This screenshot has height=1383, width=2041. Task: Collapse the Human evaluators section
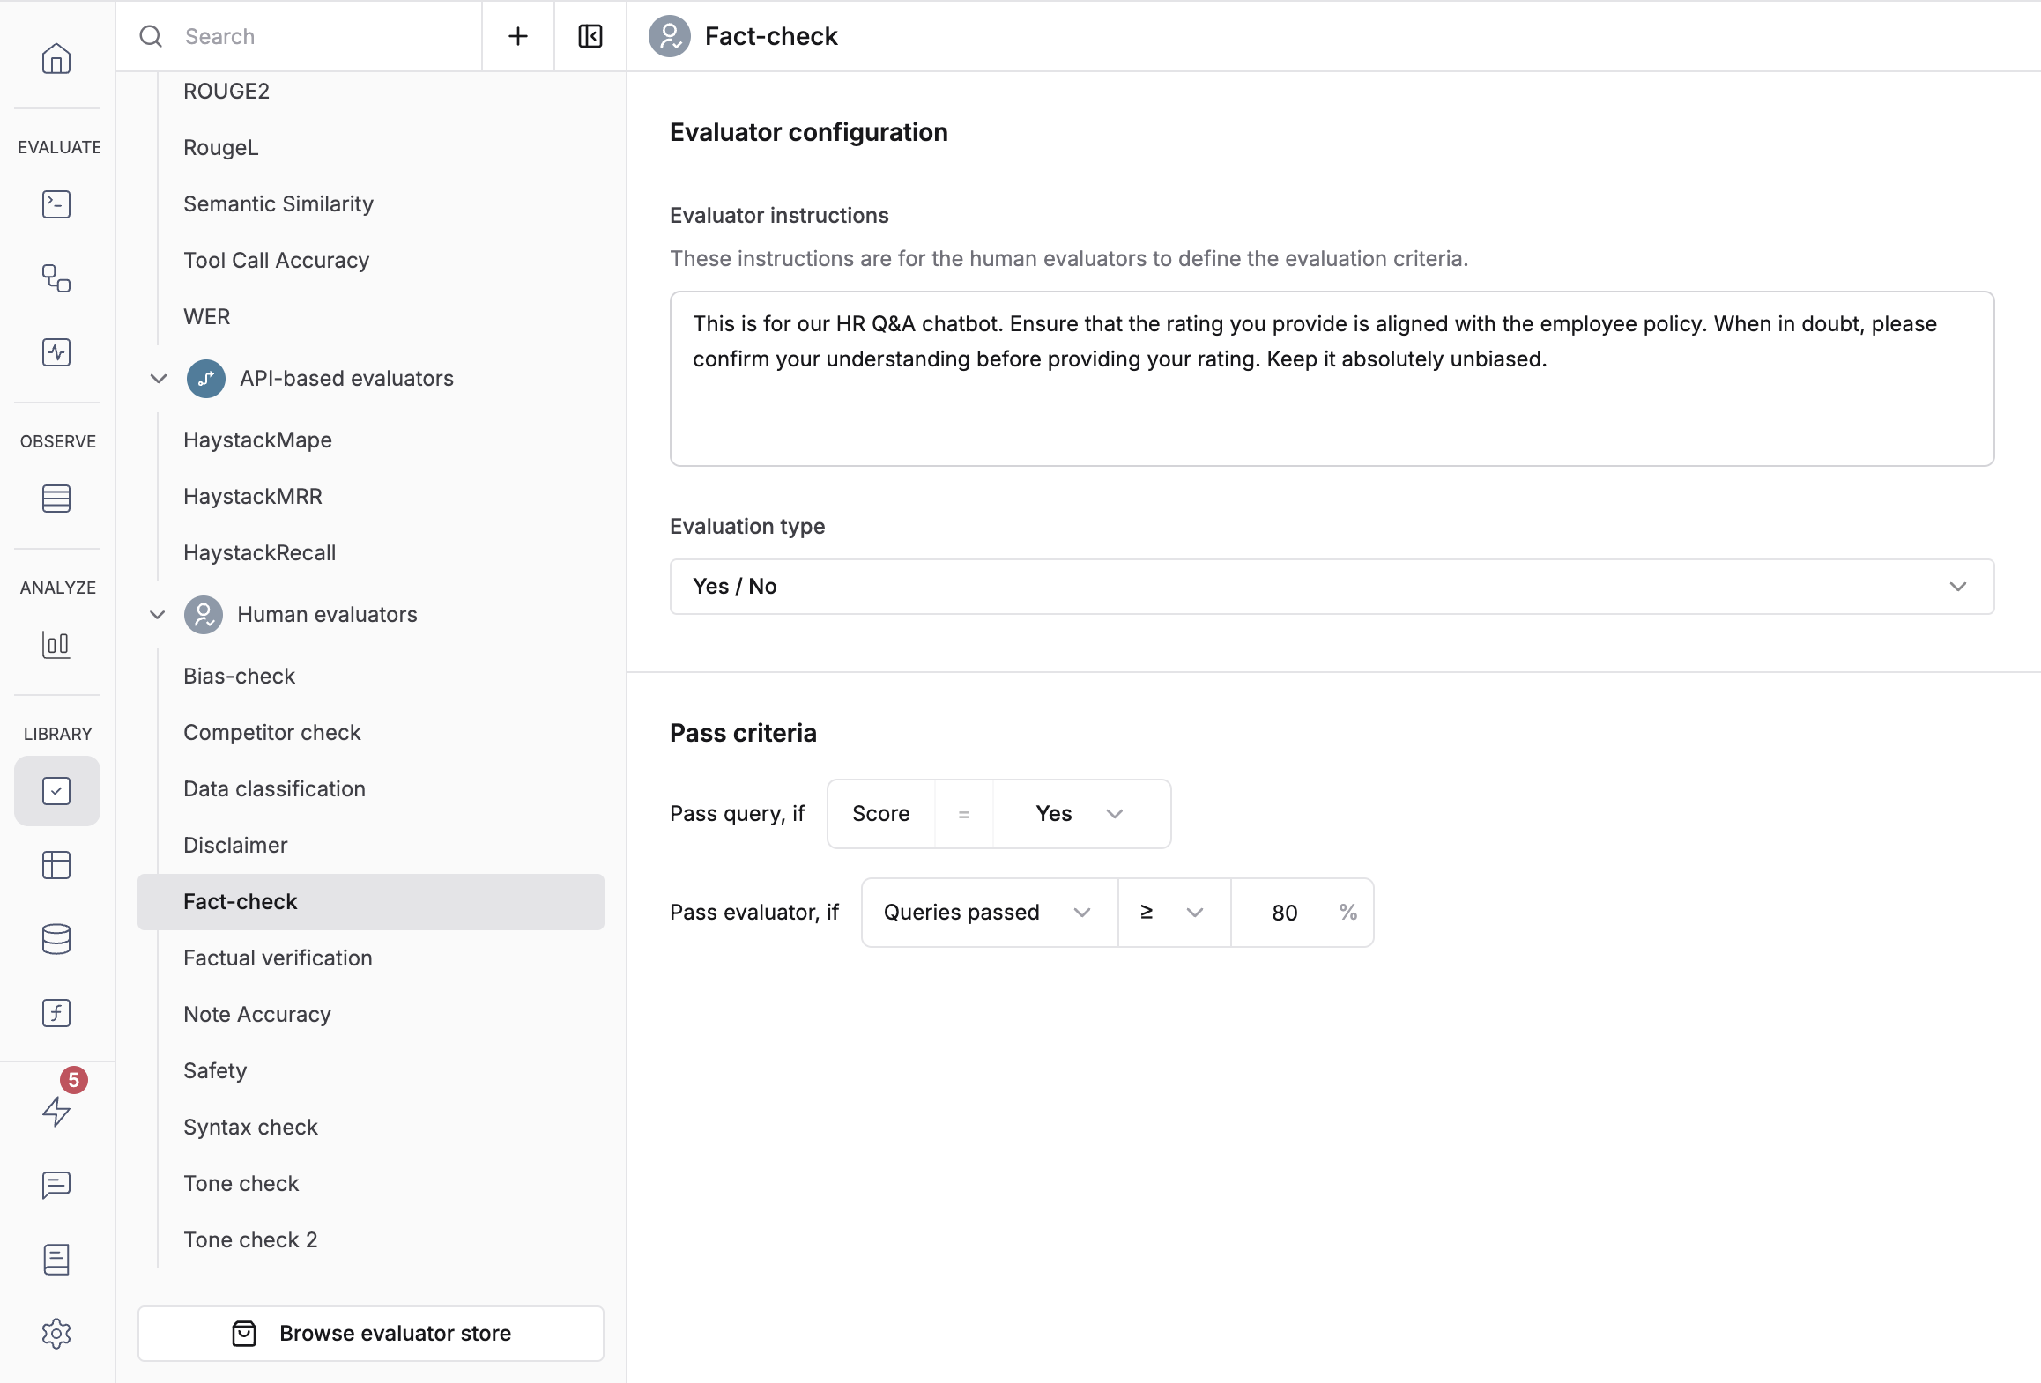154,614
